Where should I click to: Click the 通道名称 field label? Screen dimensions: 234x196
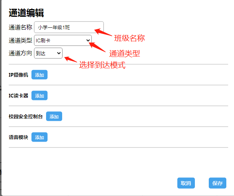coord(20,27)
